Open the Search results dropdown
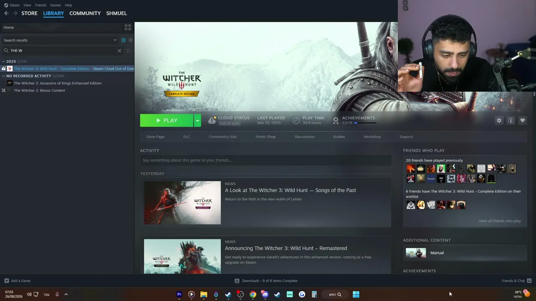The height and width of the screenshot is (301, 536). [x=60, y=40]
